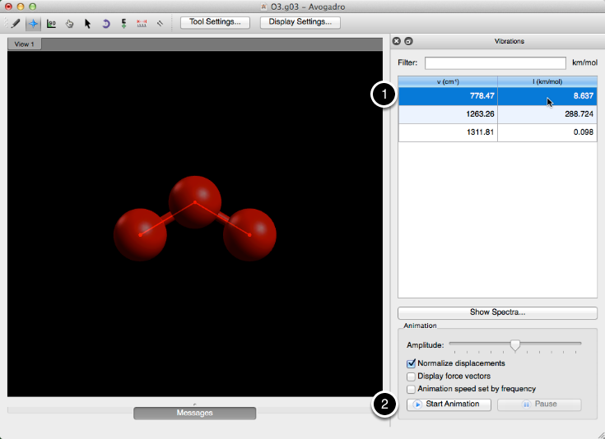
Task: Sort by the I (km/mol) column header
Action: [547, 81]
